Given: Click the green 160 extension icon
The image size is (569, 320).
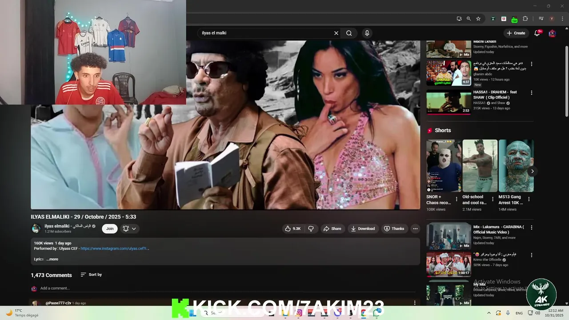Looking at the screenshot, I should (x=514, y=19).
